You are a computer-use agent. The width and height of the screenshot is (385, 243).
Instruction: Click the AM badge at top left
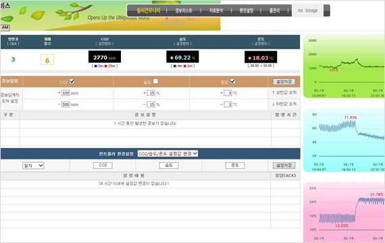[5, 28]
